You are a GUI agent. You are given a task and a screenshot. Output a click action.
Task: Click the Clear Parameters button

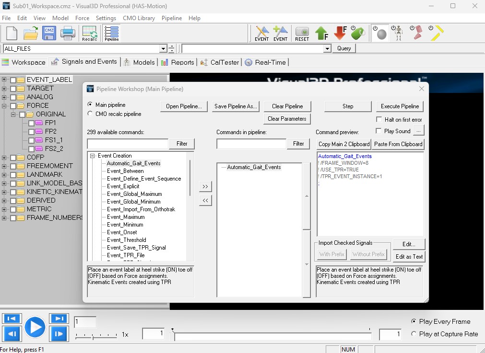click(x=287, y=119)
